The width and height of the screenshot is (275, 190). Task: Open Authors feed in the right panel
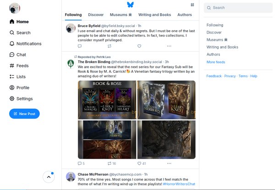tap(213, 54)
